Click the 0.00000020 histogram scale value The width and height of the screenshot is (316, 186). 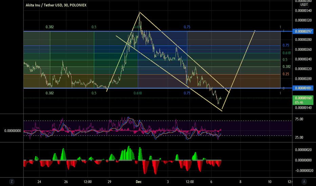[x=303, y=150]
